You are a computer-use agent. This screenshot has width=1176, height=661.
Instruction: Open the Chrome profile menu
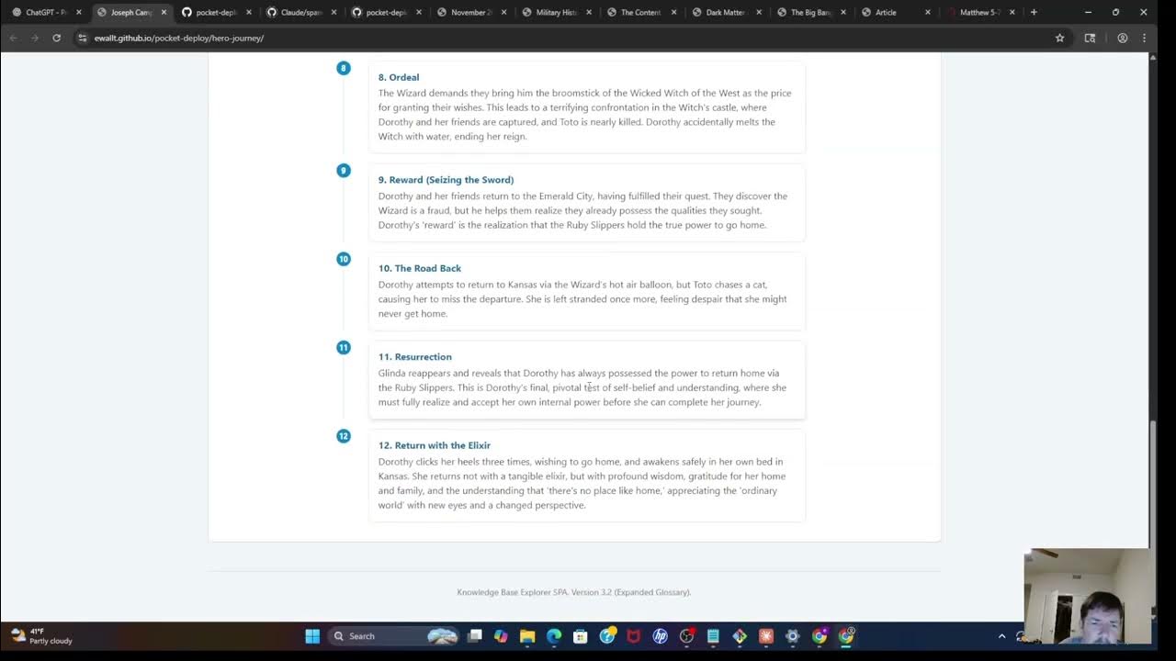pos(1123,38)
